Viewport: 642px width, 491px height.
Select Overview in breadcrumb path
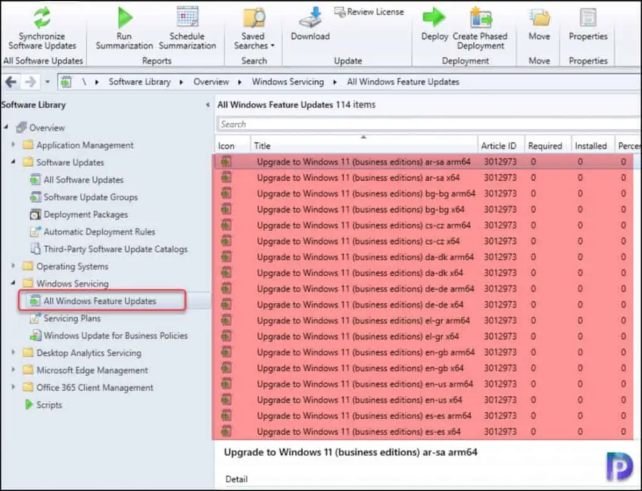pyautogui.click(x=211, y=82)
